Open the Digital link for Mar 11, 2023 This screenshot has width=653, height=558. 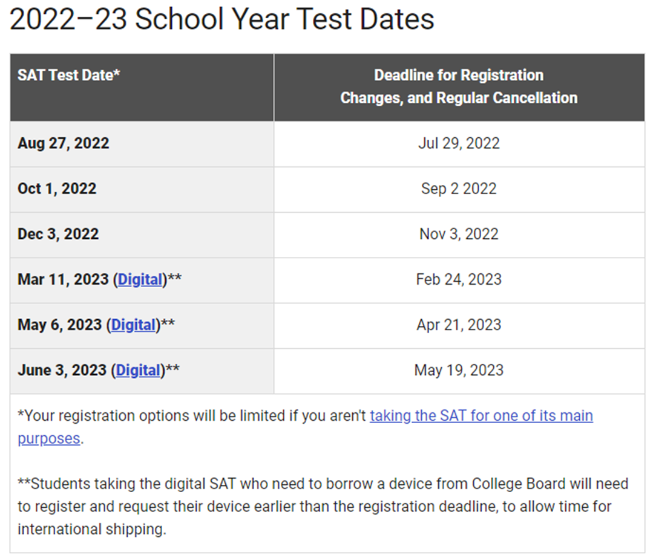pyautogui.click(x=140, y=280)
